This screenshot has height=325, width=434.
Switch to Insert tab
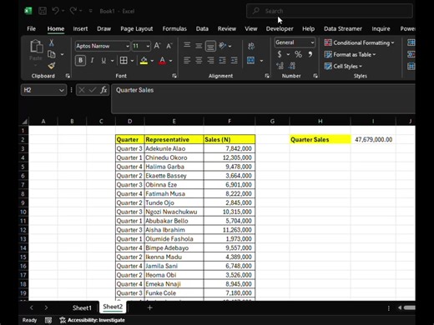[80, 28]
